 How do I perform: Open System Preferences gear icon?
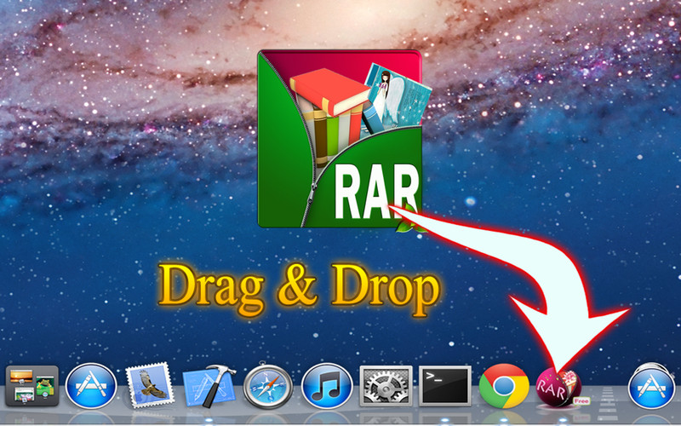pyautogui.click(x=386, y=385)
